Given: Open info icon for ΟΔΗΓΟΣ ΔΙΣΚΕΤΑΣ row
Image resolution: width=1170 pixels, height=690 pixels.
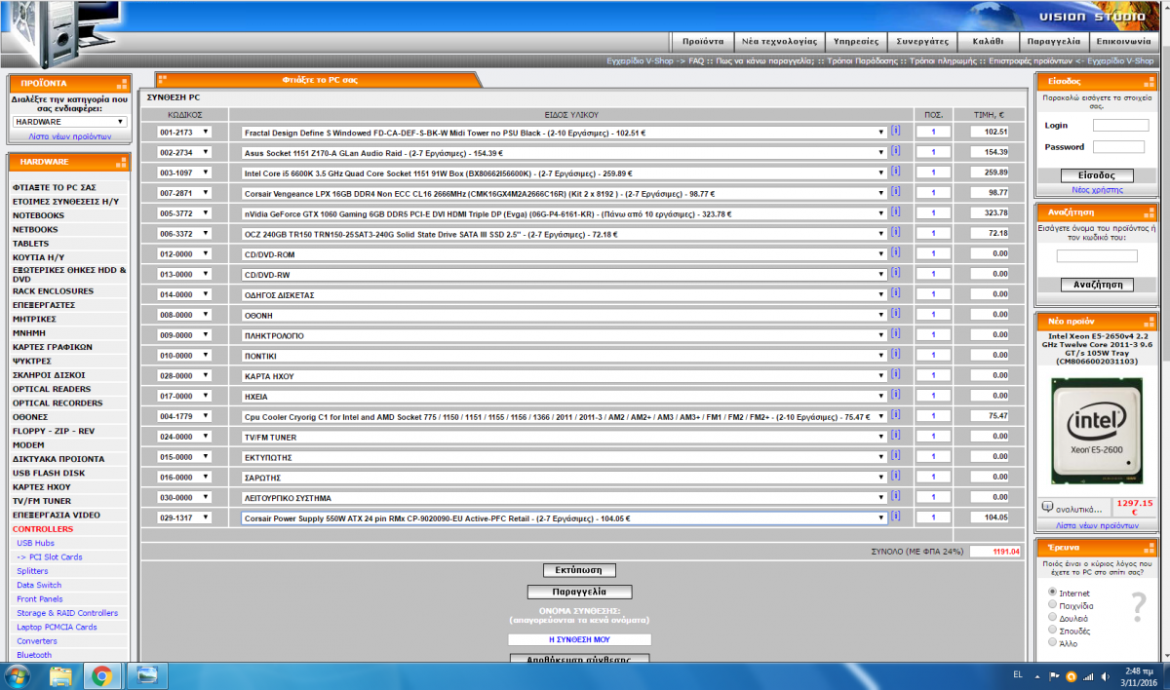Looking at the screenshot, I should 896,294.
